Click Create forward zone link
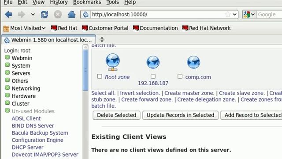 pyautogui.click(x=147, y=99)
